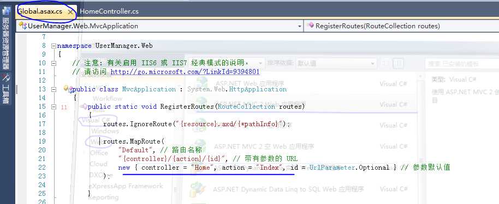Open the 服务器资源管理器 side panel tab
Image resolution: width=499 pixels, height=204 pixels.
pos(5,43)
